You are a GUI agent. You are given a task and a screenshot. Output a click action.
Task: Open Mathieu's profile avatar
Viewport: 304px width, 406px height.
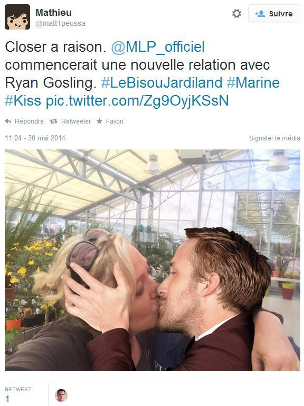[17, 17]
